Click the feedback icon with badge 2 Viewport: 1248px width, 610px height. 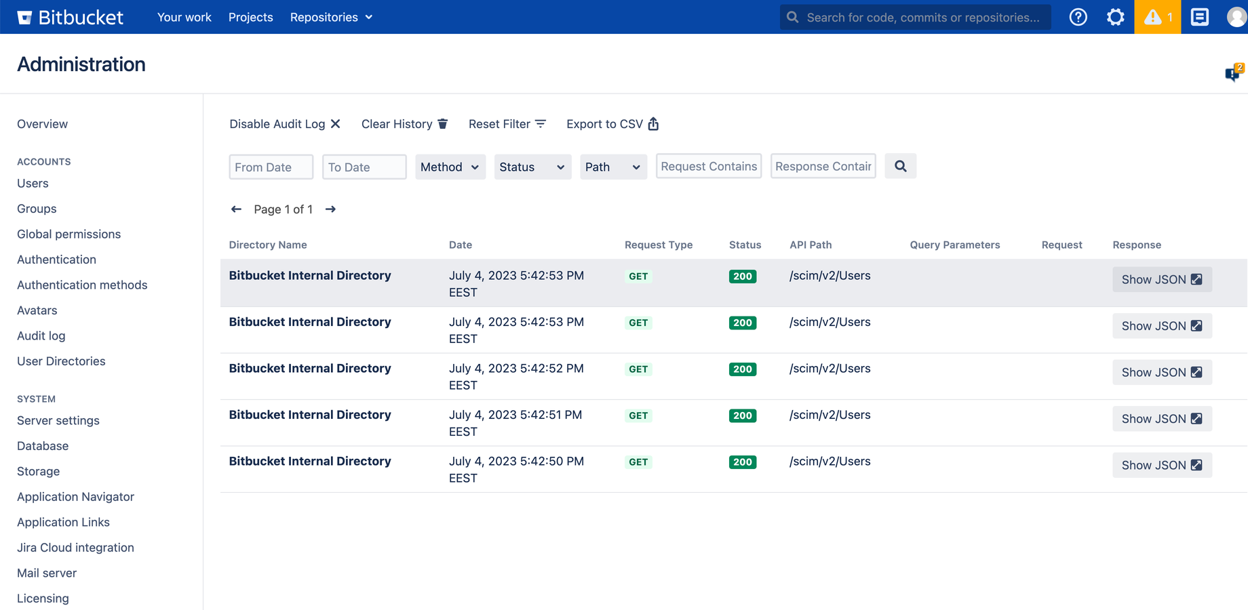tap(1234, 73)
